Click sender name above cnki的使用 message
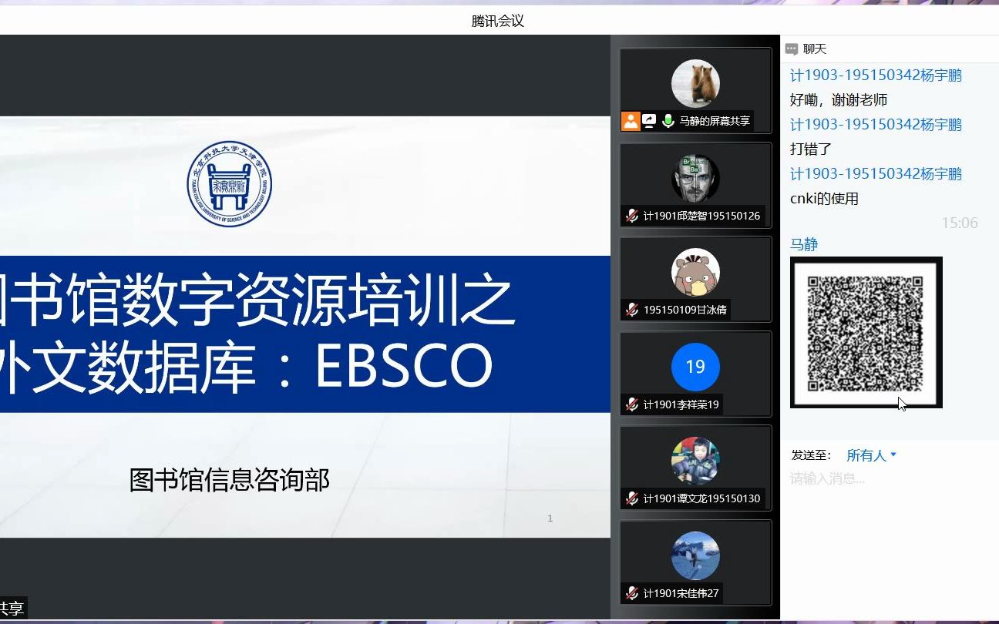The height and width of the screenshot is (624, 999). coord(876,174)
